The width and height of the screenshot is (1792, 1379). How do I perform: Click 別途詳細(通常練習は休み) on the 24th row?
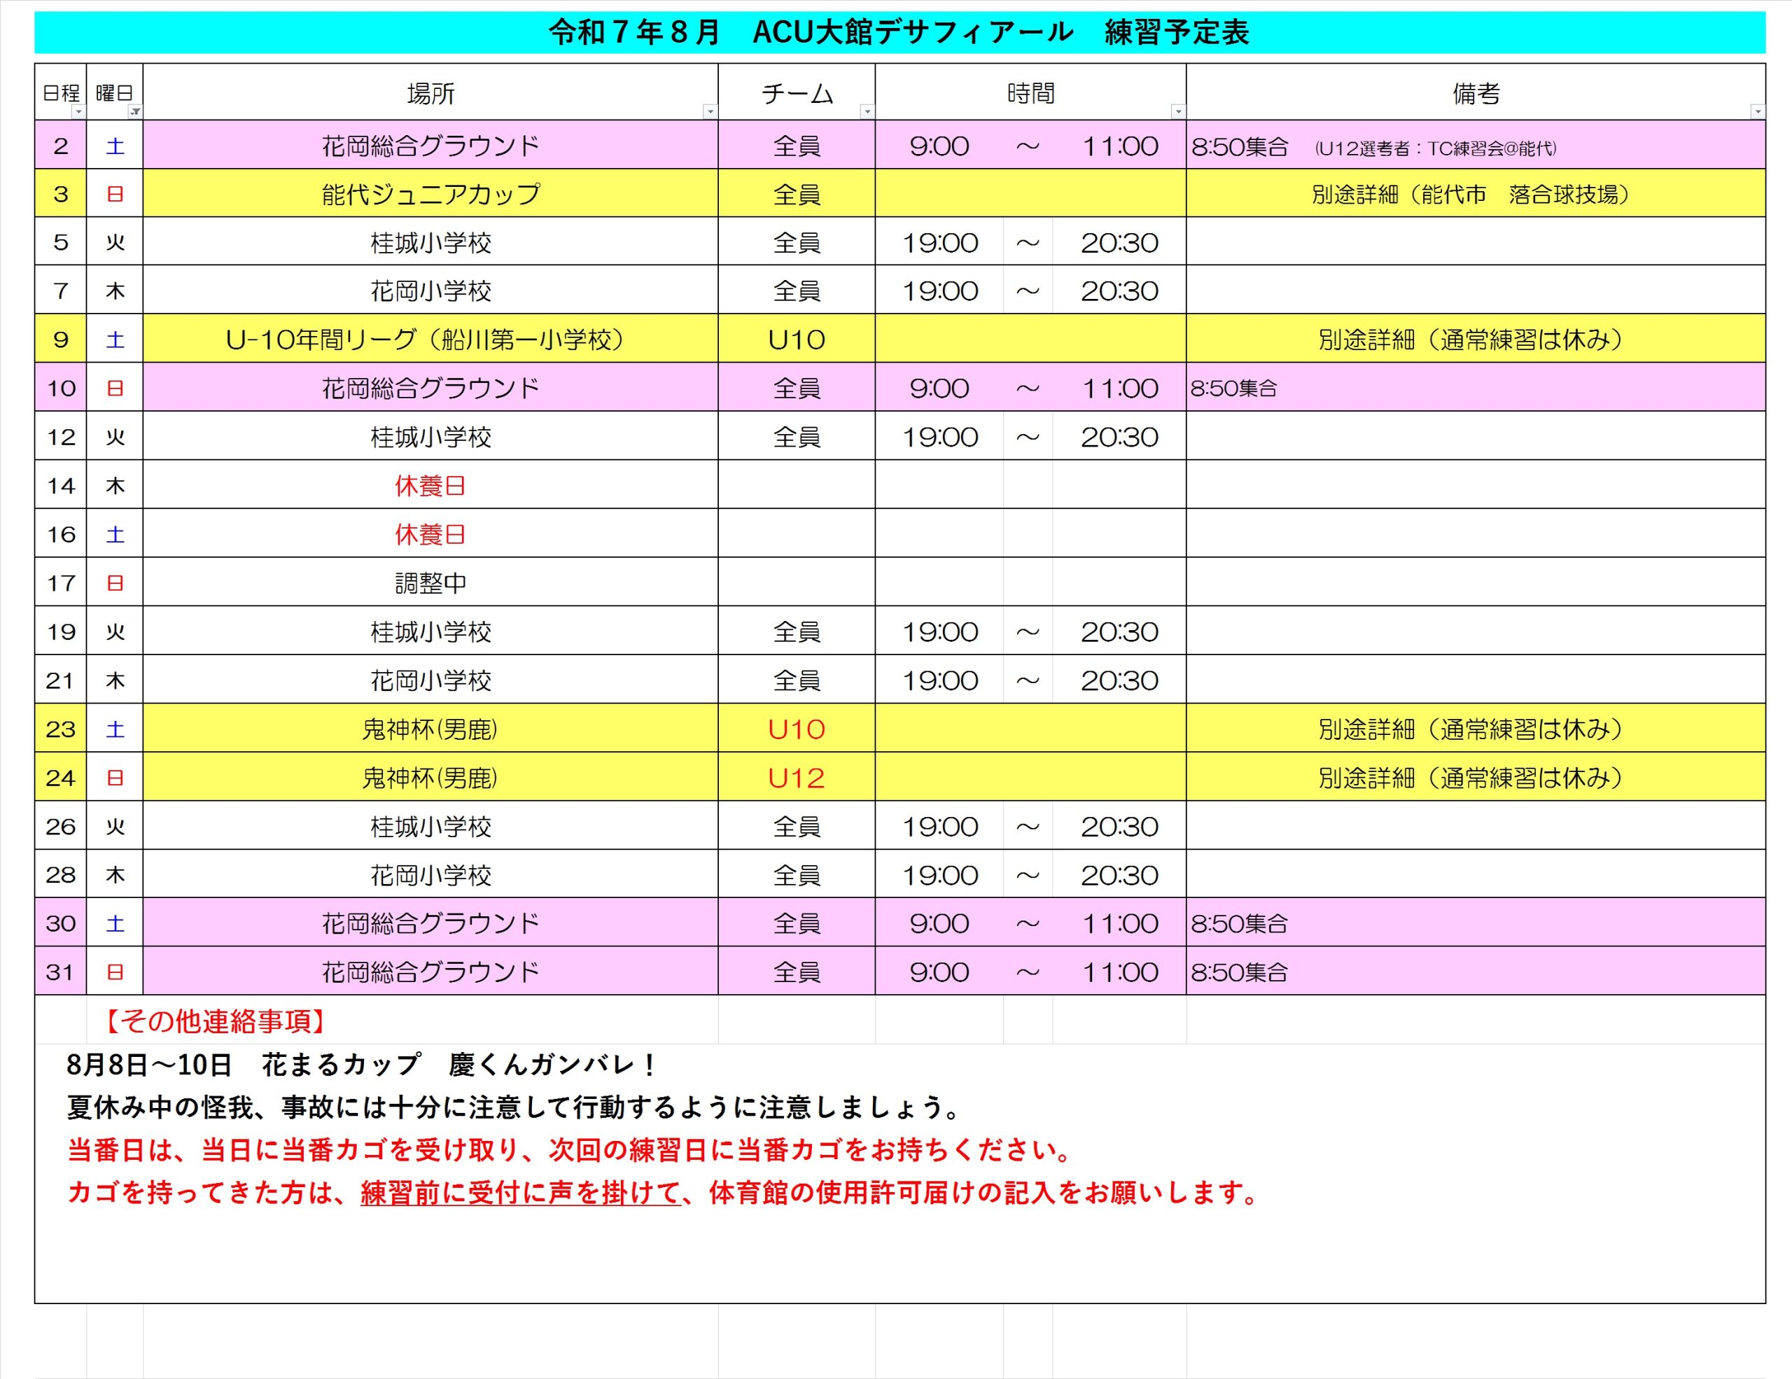1476,777
